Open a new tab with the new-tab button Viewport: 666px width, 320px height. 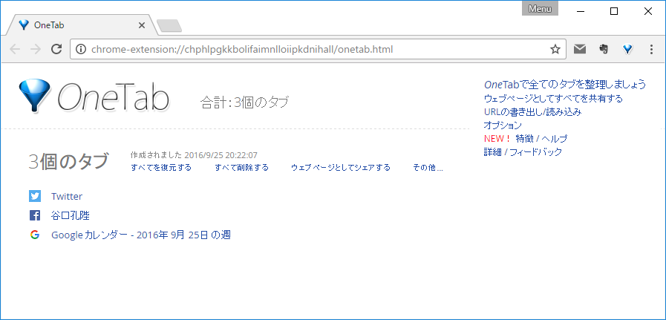point(169,27)
